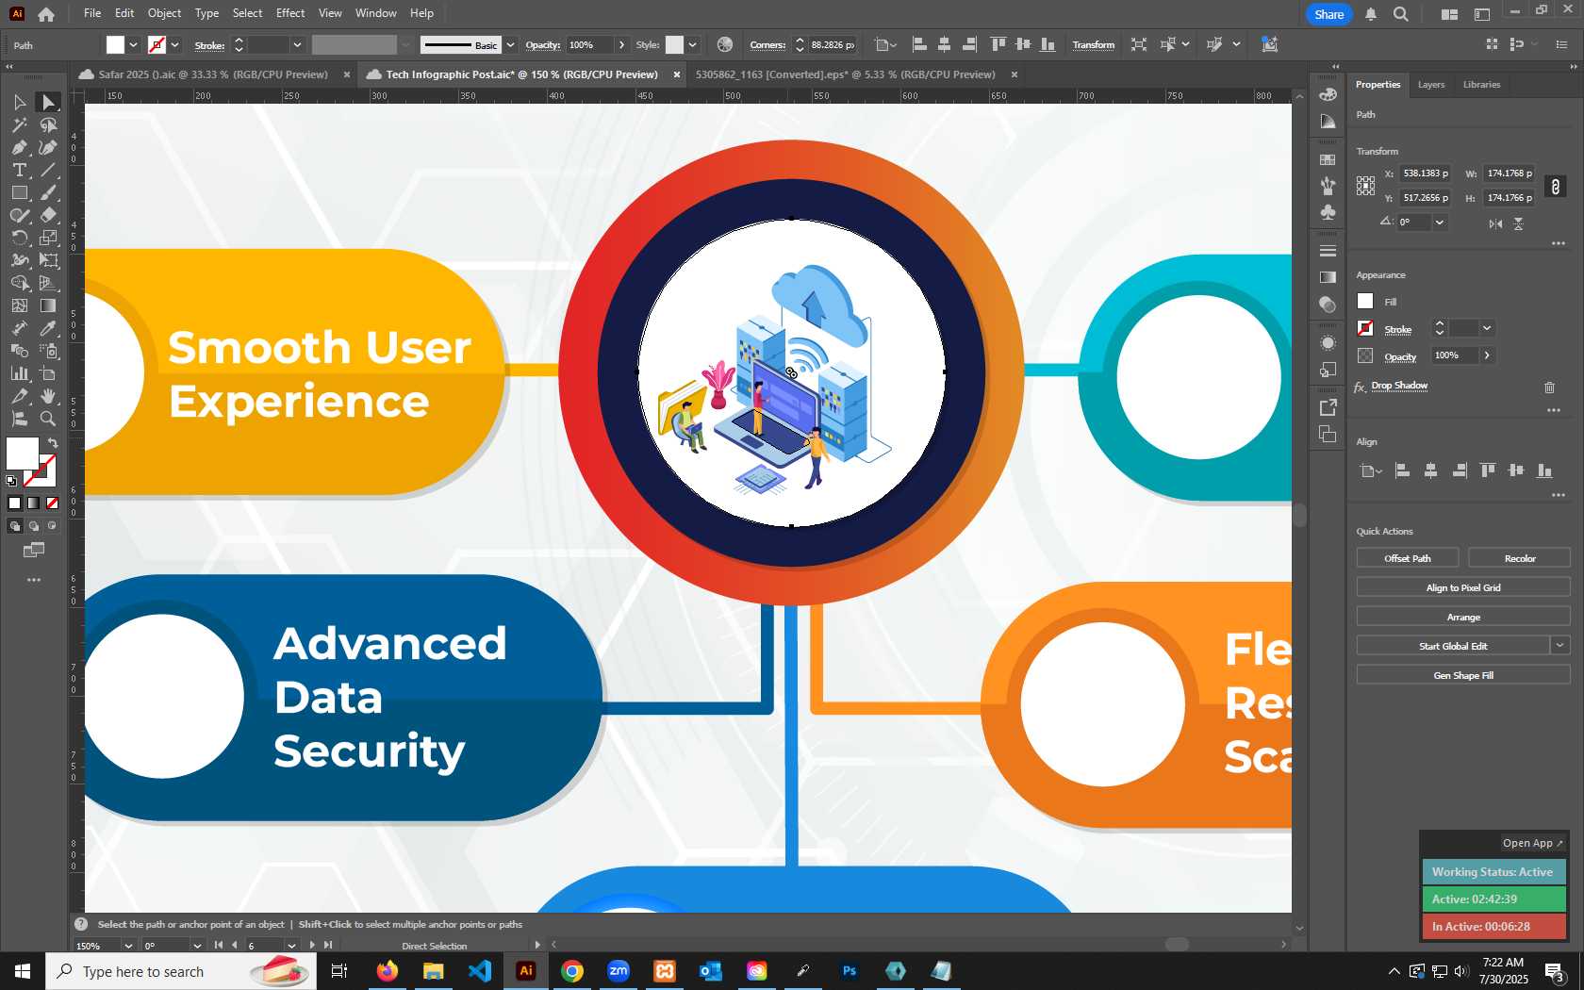
Task: Click Stroke swatch in Appearance section
Action: (x=1365, y=328)
